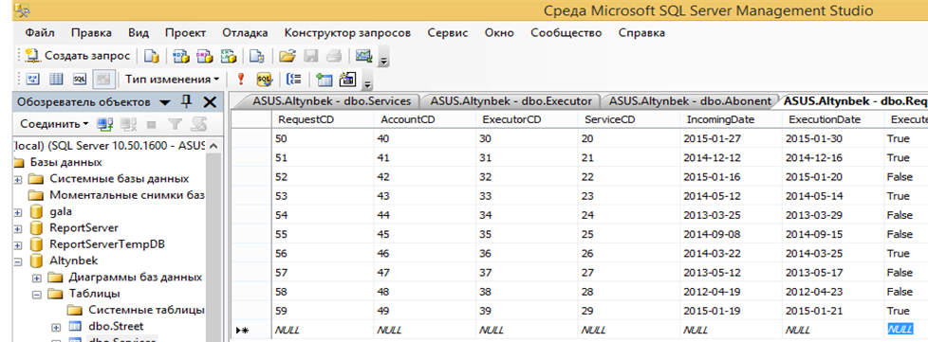Open the Соединить dropdown
Screen dimensions: 928x342
[54, 124]
